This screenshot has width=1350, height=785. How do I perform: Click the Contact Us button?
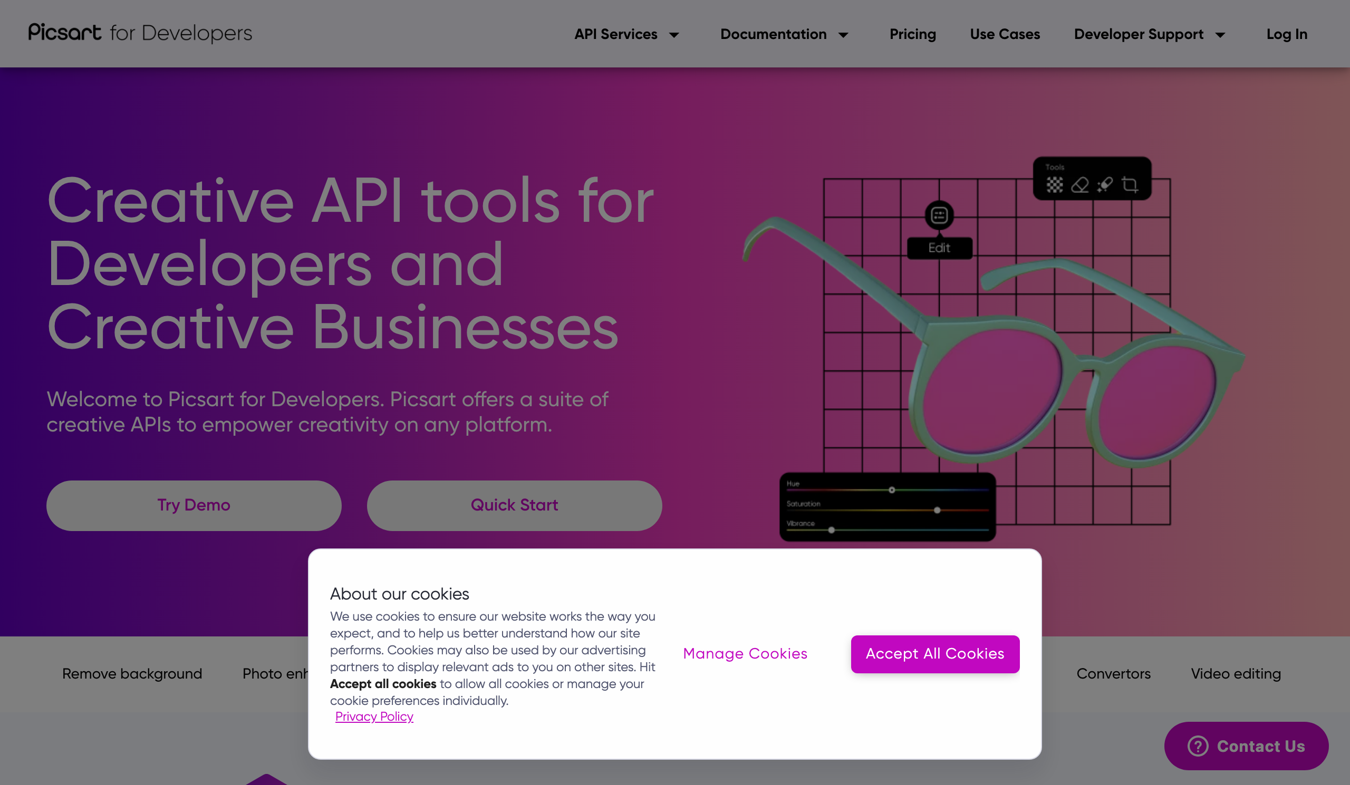point(1246,745)
